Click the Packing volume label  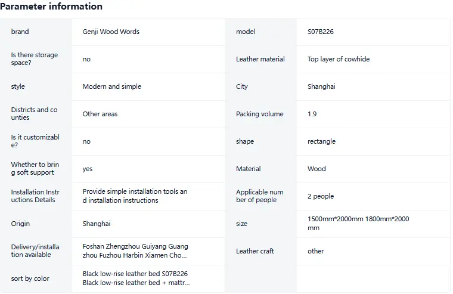point(259,114)
